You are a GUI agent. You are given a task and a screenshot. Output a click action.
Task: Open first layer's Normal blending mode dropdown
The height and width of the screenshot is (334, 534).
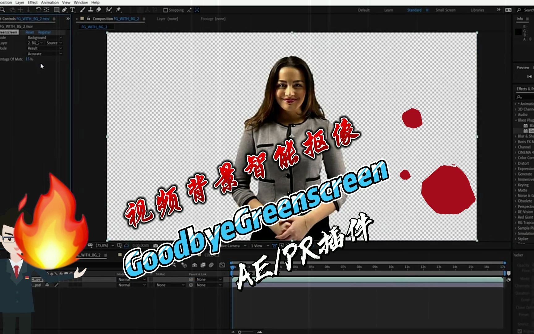pos(131,279)
